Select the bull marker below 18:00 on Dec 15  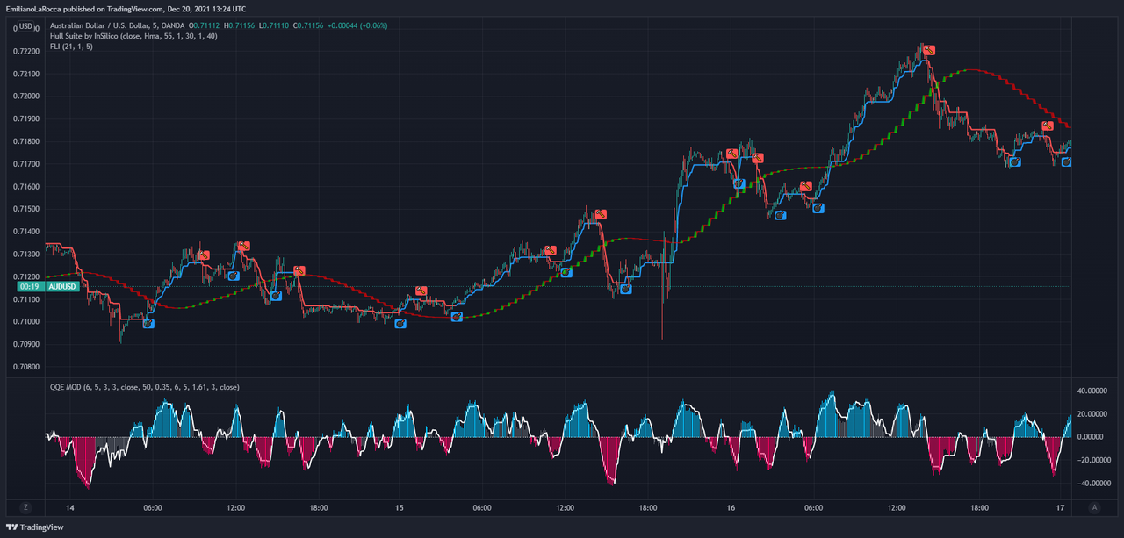[625, 289]
